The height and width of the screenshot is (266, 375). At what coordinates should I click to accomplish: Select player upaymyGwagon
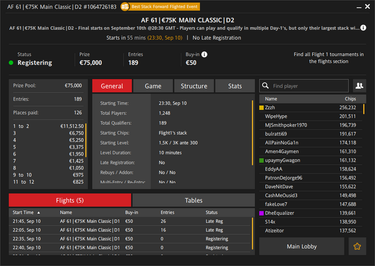tap(311, 161)
